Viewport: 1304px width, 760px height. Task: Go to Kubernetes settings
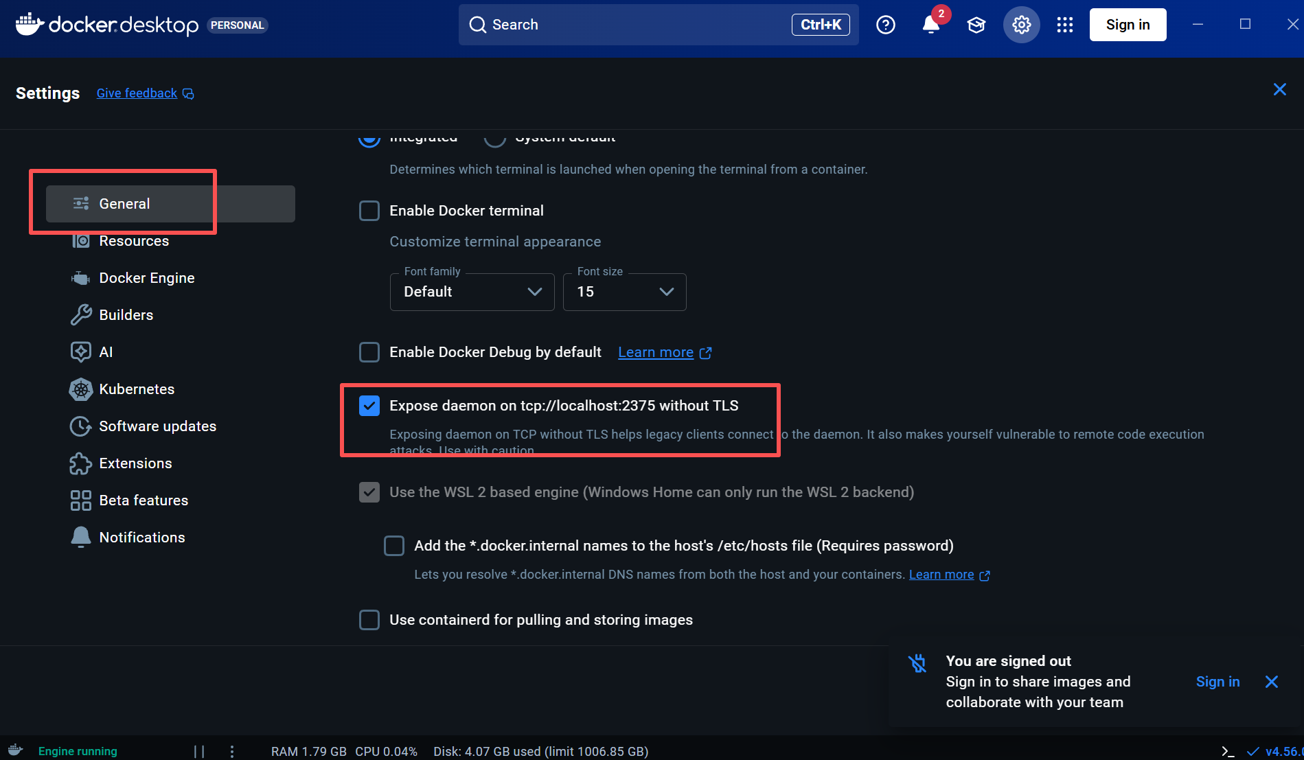[137, 389]
